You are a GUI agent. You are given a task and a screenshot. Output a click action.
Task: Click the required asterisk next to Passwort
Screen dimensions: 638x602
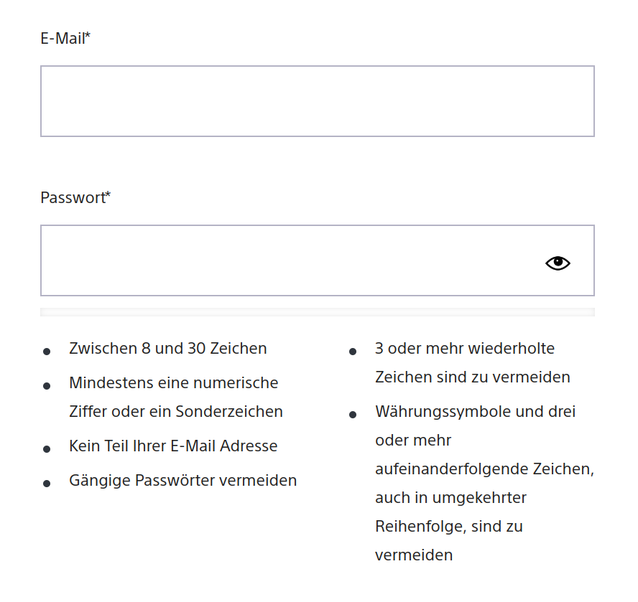point(108,196)
